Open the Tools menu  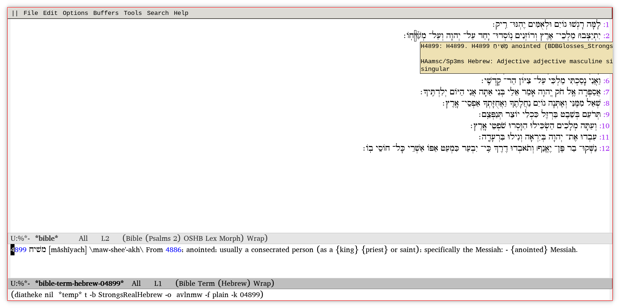point(132,13)
